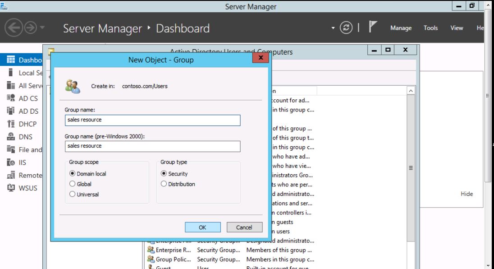
Task: Maximize the Active Directory Users and Computers window
Action: (388, 50)
